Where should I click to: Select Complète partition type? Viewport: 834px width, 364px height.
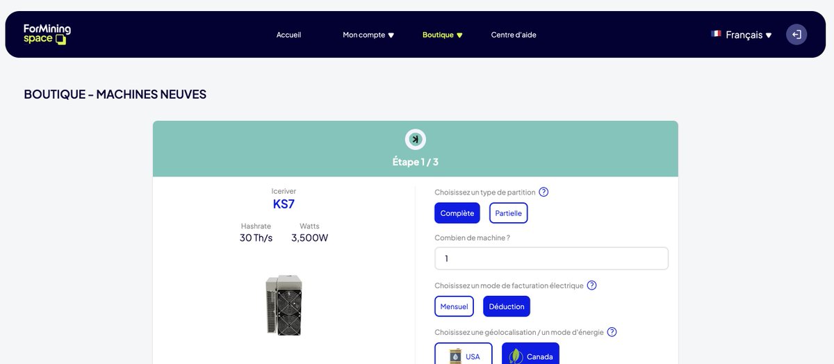pyautogui.click(x=457, y=213)
